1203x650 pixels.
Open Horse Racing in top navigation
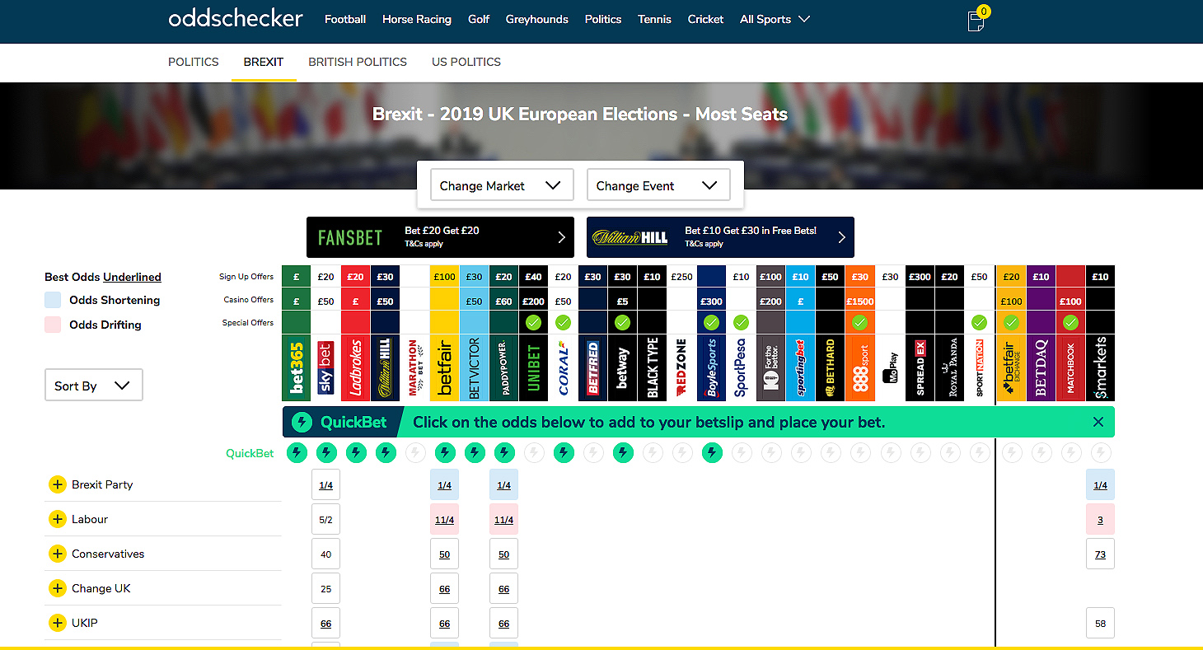[x=417, y=19]
